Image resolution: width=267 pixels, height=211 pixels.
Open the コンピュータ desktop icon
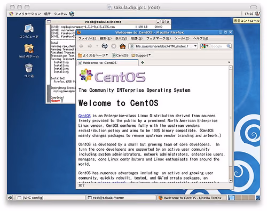point(29,31)
